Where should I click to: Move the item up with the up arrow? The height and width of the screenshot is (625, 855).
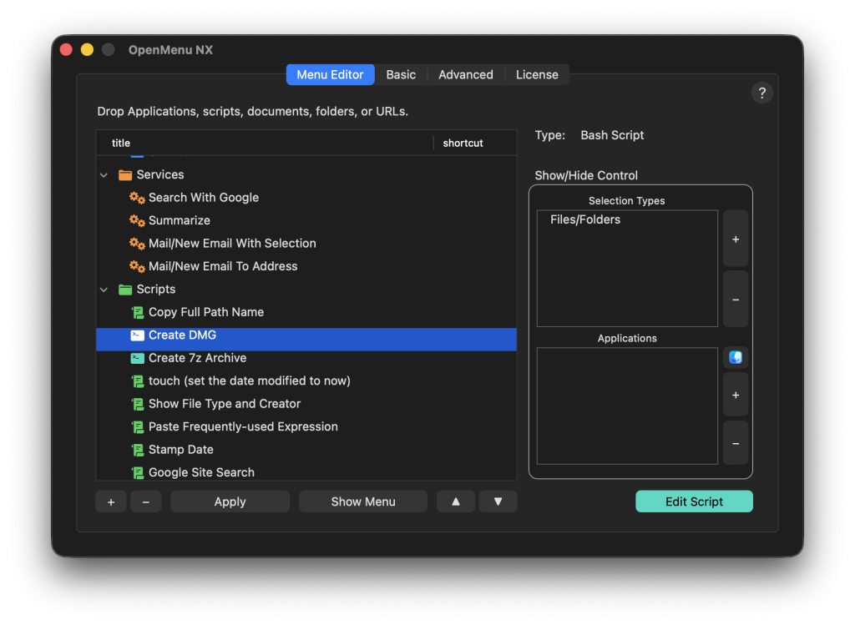[x=455, y=502]
